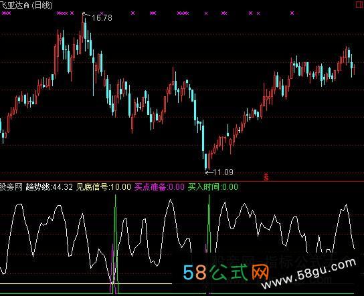Click the first green buy-time spike in indicator

(115, 243)
